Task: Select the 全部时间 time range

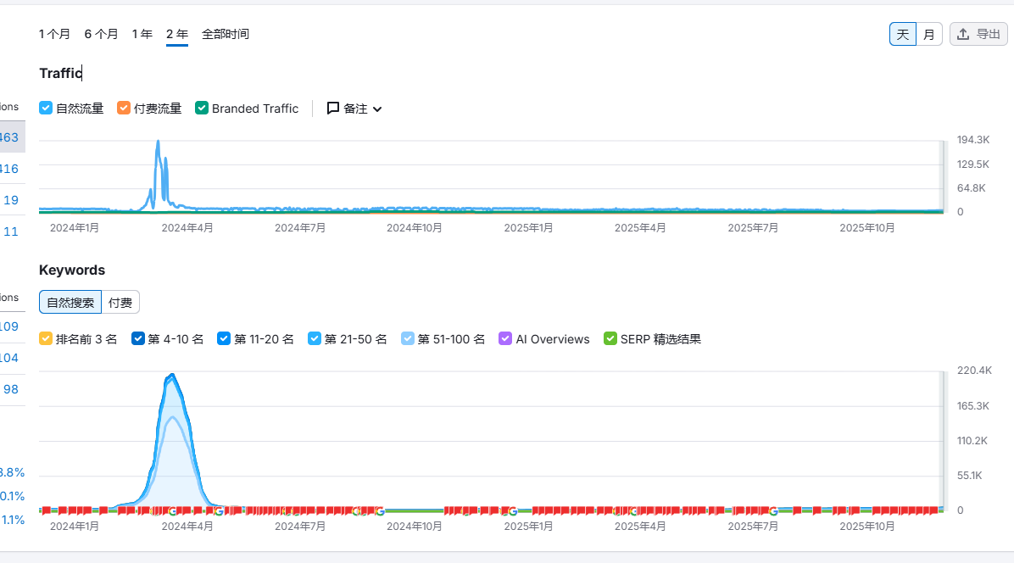Action: [x=226, y=34]
